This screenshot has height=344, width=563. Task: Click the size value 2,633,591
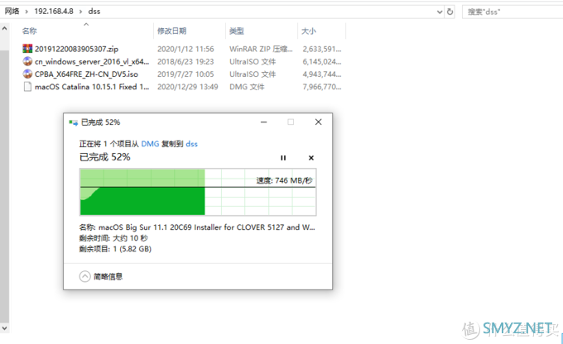(x=322, y=49)
